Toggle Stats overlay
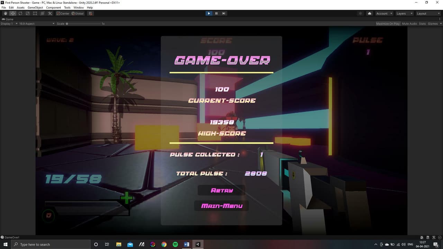This screenshot has width=443, height=249. click(422, 24)
